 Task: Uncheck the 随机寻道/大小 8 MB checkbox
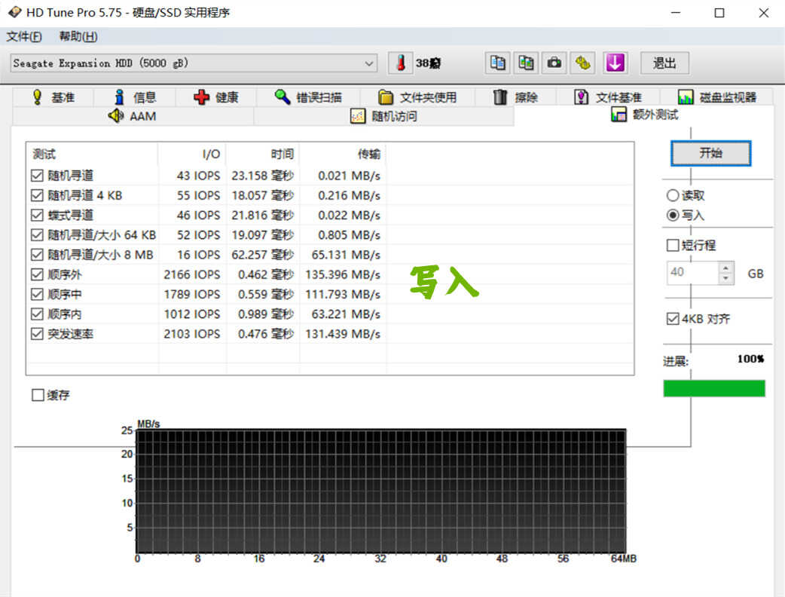coord(37,255)
